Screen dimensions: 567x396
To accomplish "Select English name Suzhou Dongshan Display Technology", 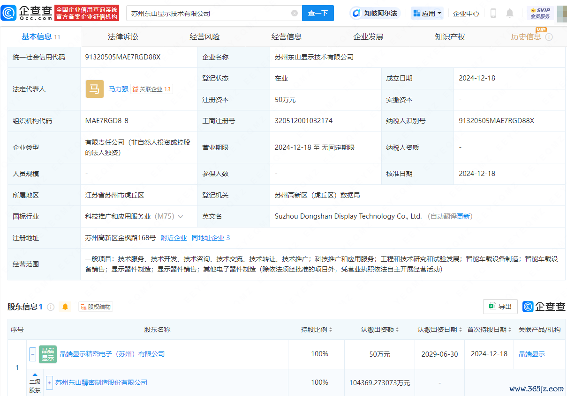I will (348, 216).
